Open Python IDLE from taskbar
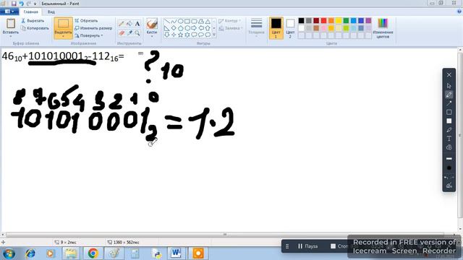This screenshot has height=260, width=463. click(156, 253)
